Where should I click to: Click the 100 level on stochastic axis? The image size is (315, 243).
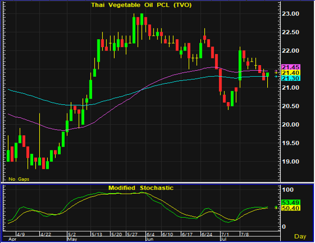[x=287, y=190]
